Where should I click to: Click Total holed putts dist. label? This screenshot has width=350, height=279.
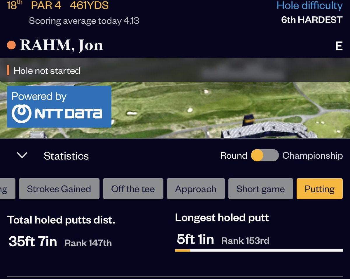(61, 220)
